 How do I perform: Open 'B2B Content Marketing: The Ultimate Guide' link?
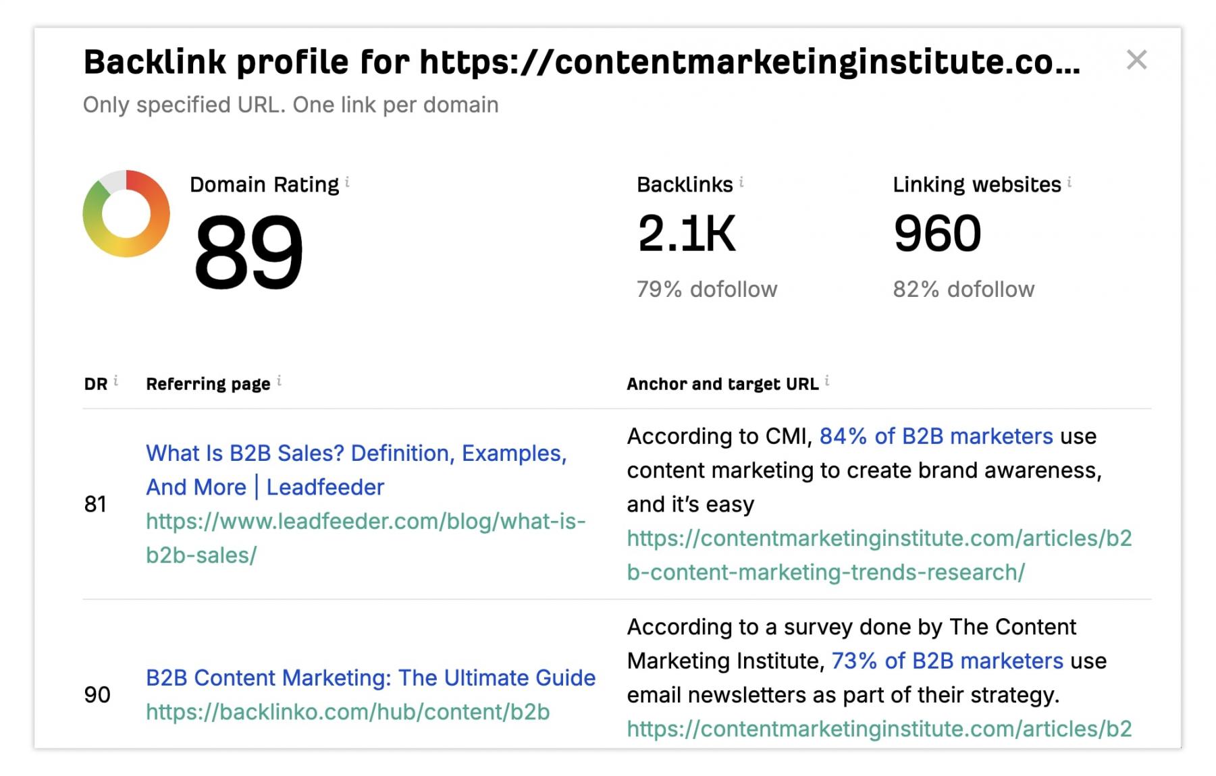click(x=371, y=677)
